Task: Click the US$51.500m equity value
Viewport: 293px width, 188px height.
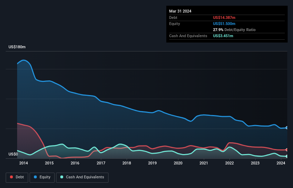Action: click(x=224, y=24)
